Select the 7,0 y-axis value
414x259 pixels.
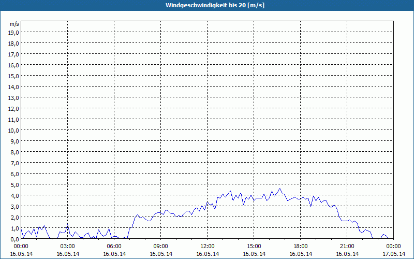(x=14, y=163)
